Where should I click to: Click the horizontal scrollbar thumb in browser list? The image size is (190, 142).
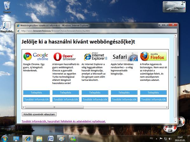tap(54, 107)
